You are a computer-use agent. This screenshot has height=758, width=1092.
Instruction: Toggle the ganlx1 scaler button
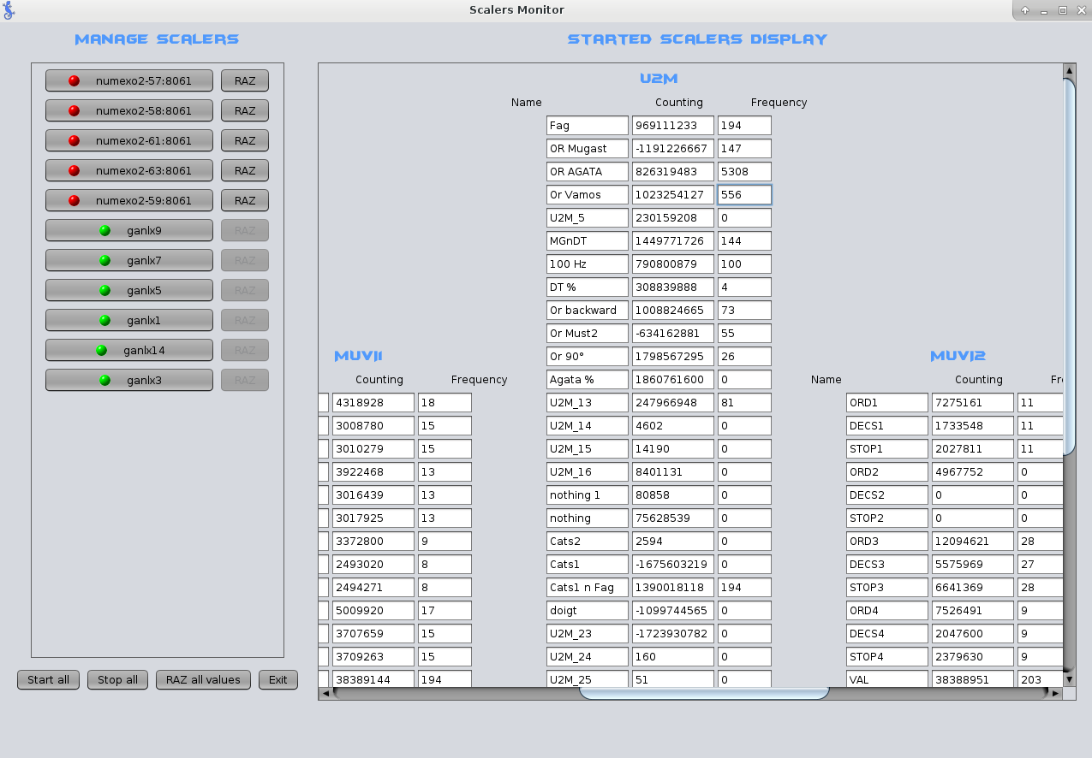point(129,320)
